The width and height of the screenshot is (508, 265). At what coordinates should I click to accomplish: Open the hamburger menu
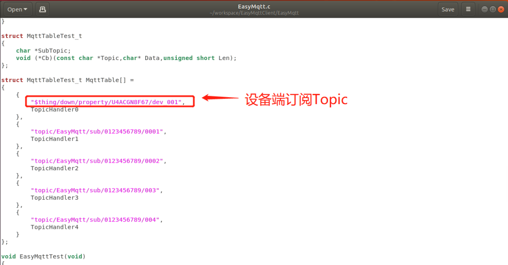[x=468, y=9]
